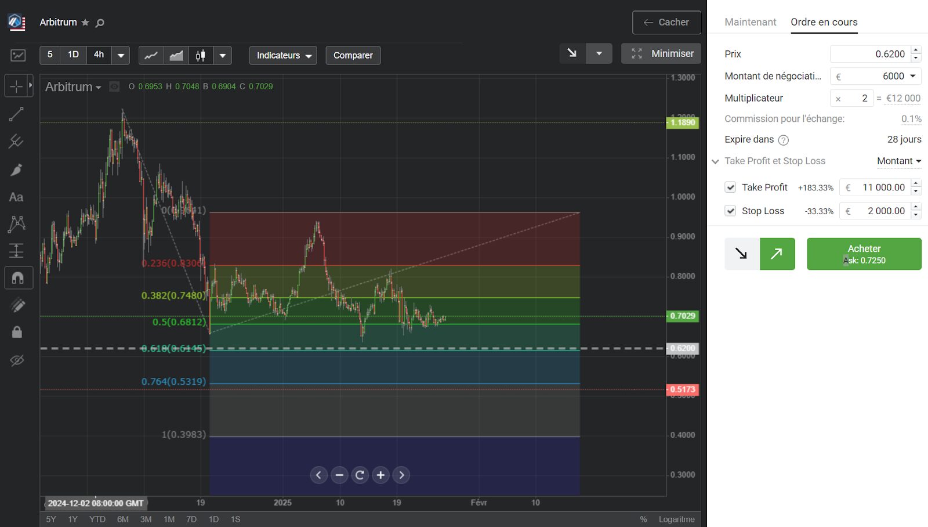Open the Comparer dialog
This screenshot has width=928, height=527.
click(x=353, y=55)
